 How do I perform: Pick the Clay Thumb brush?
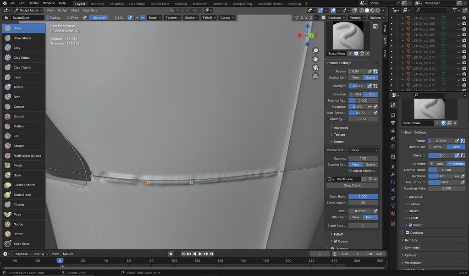(24, 67)
